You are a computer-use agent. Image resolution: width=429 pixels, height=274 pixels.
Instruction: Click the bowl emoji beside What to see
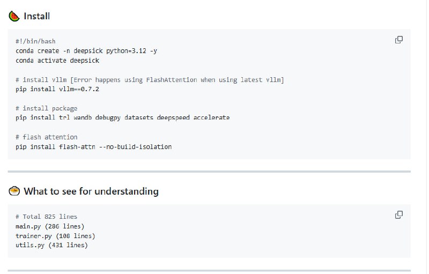click(14, 191)
